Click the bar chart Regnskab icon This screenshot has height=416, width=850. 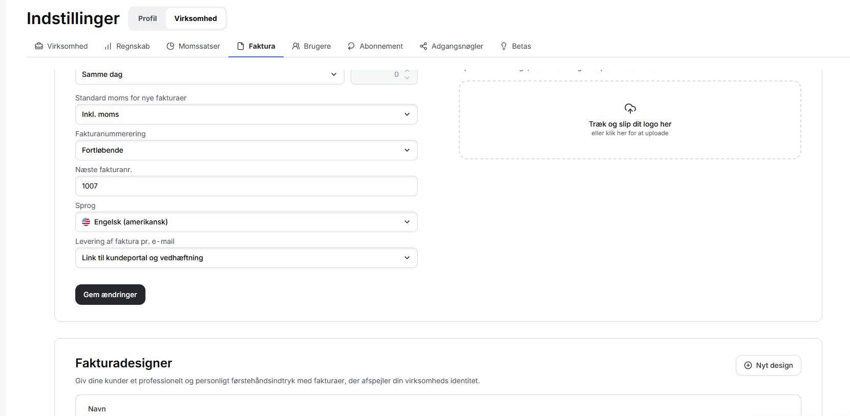(x=108, y=46)
